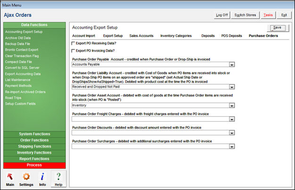Open Settings gear icon

26,177
